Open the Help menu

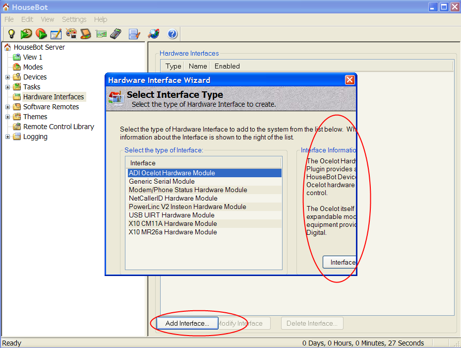pos(101,19)
